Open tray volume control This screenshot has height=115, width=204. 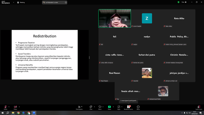pos(190,113)
